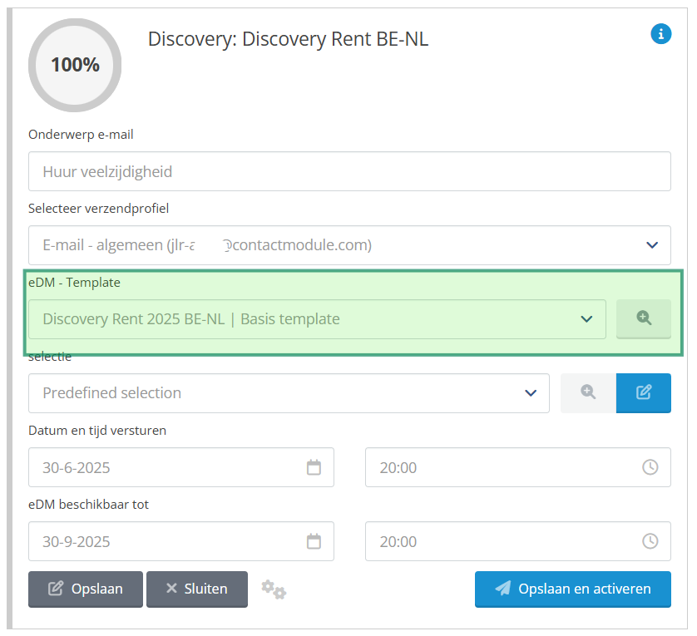Click the label eDM - Template

coord(74,282)
